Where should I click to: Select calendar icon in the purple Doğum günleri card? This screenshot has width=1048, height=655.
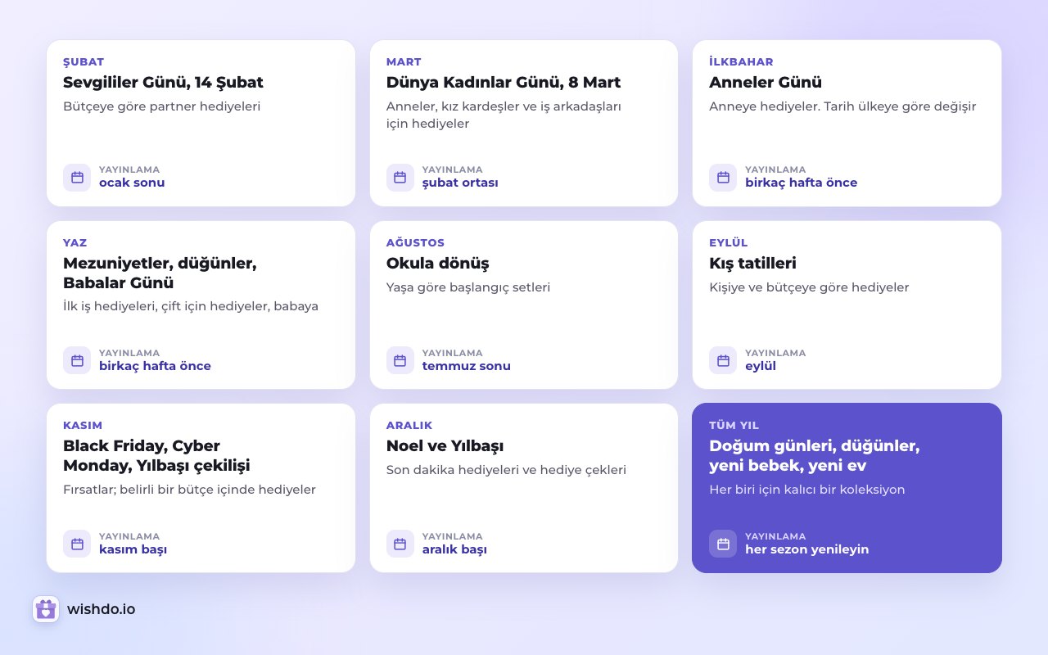(x=723, y=544)
